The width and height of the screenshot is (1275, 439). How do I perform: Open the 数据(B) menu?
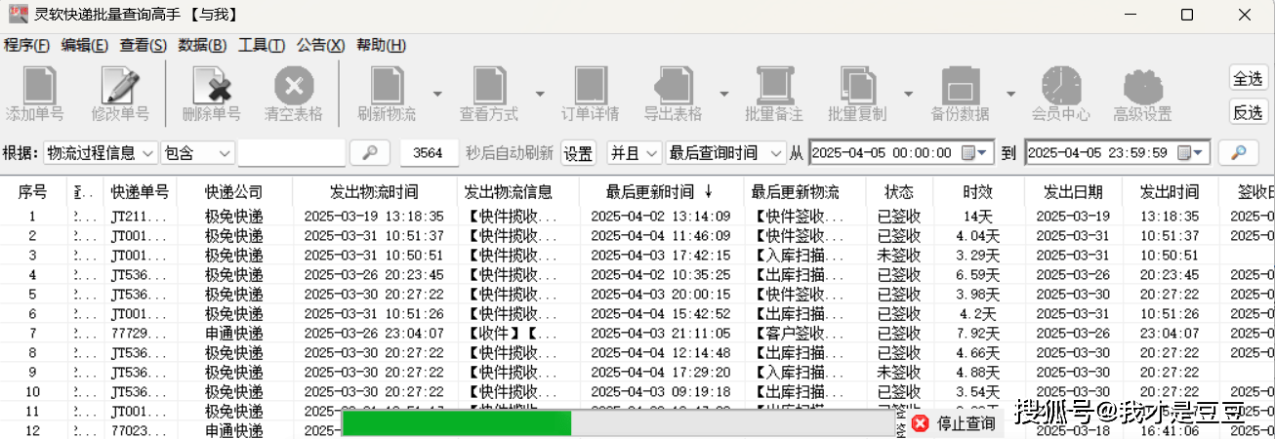[x=203, y=46]
